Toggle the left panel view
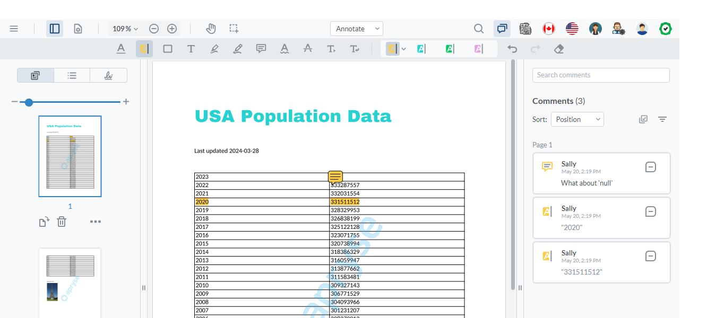Image resolution: width=707 pixels, height=318 pixels. point(55,29)
